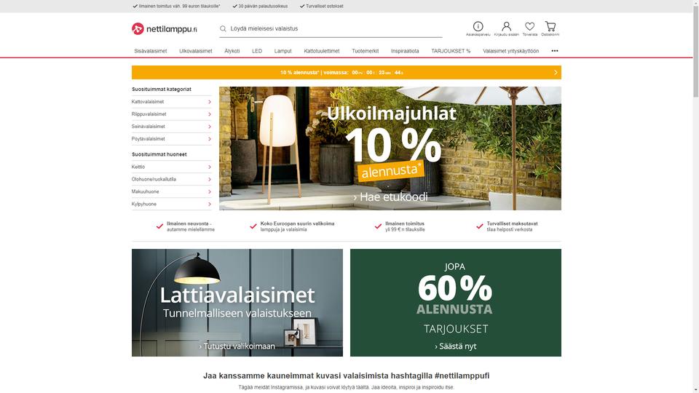Click Säästä nyt on the green banner
699x393 pixels.
[x=456, y=346]
